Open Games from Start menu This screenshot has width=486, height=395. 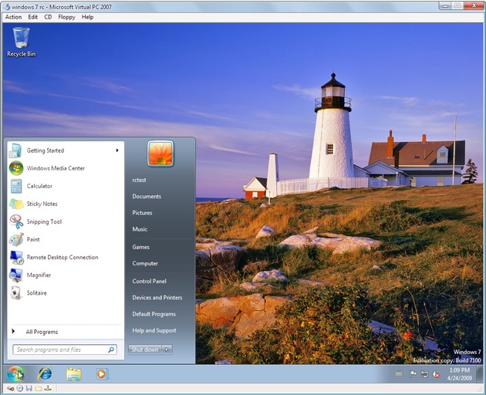pyautogui.click(x=140, y=247)
